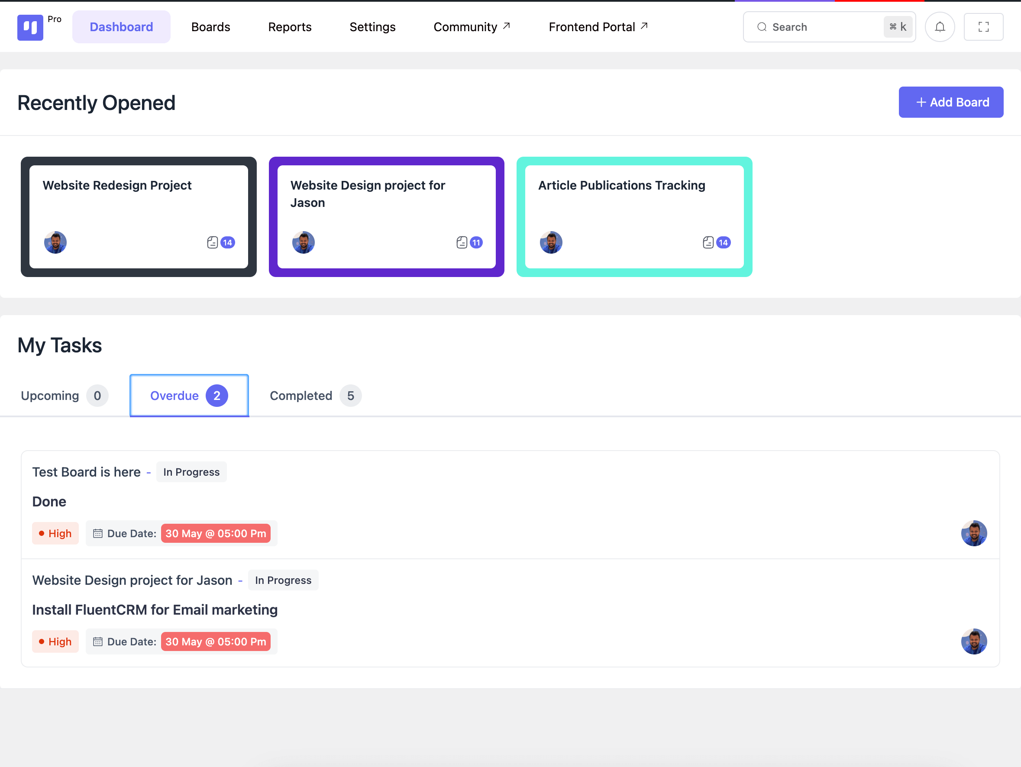Click the calendar icon next to Done due date
1021x767 pixels.
(97, 533)
